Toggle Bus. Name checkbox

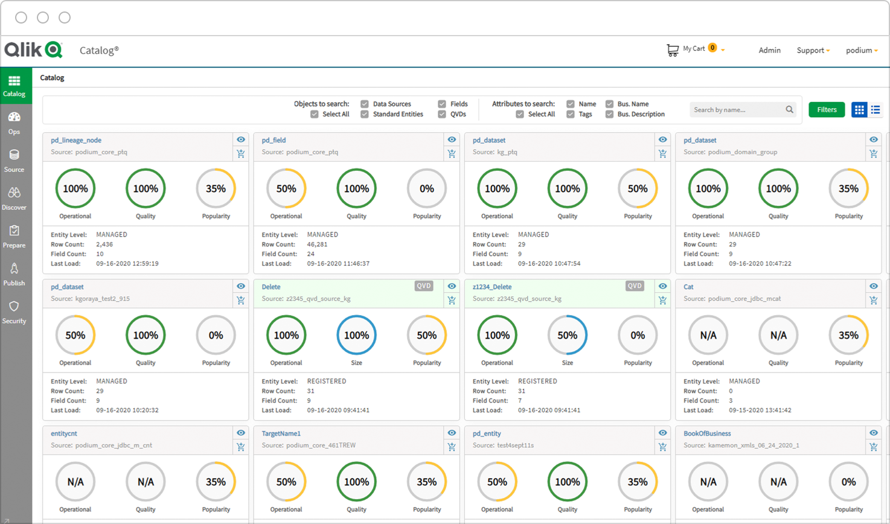[x=609, y=104]
